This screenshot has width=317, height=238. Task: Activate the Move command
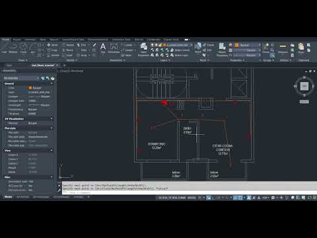[52, 45]
